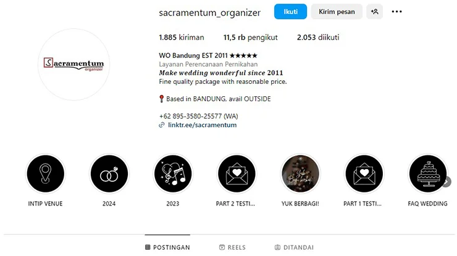Switch to the Reels tab

(232, 247)
